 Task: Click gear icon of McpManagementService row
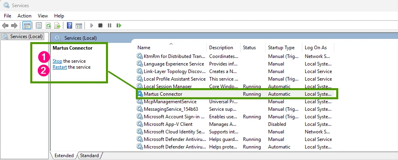tap(140, 102)
